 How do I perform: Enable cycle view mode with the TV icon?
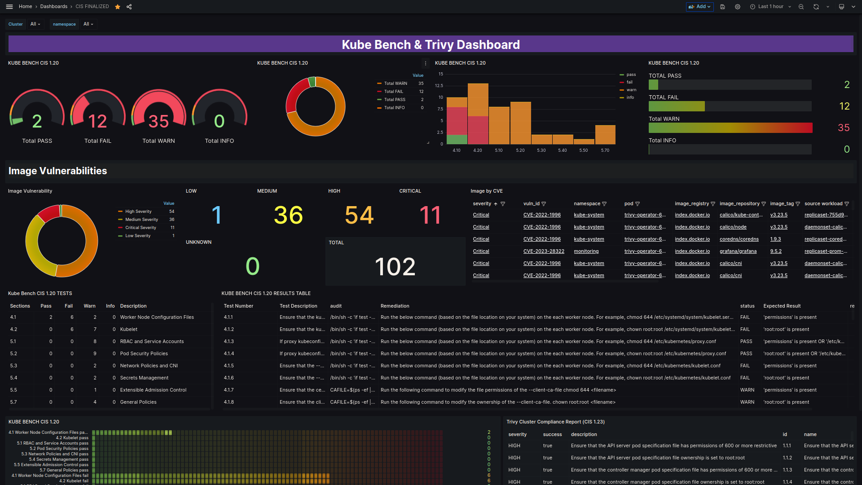coord(841,6)
